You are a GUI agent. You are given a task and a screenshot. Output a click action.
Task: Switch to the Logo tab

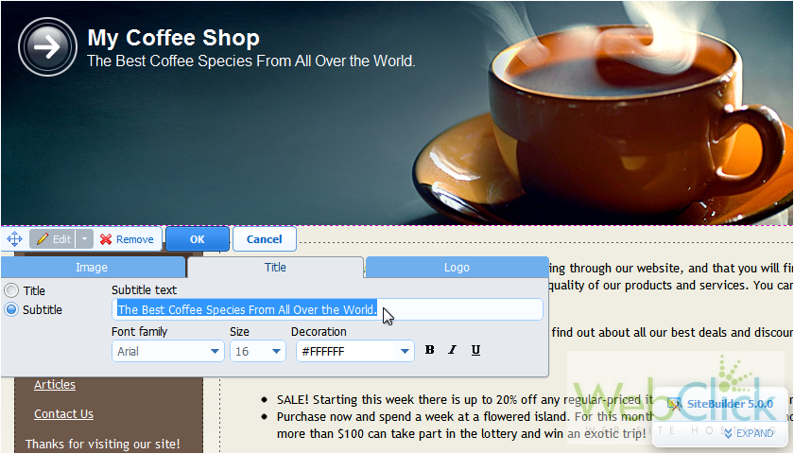point(457,267)
